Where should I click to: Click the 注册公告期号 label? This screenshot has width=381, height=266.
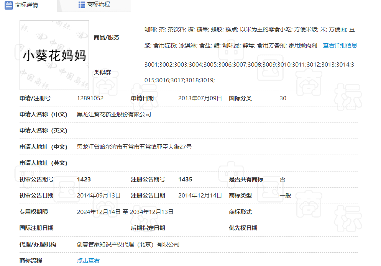(x=148, y=180)
